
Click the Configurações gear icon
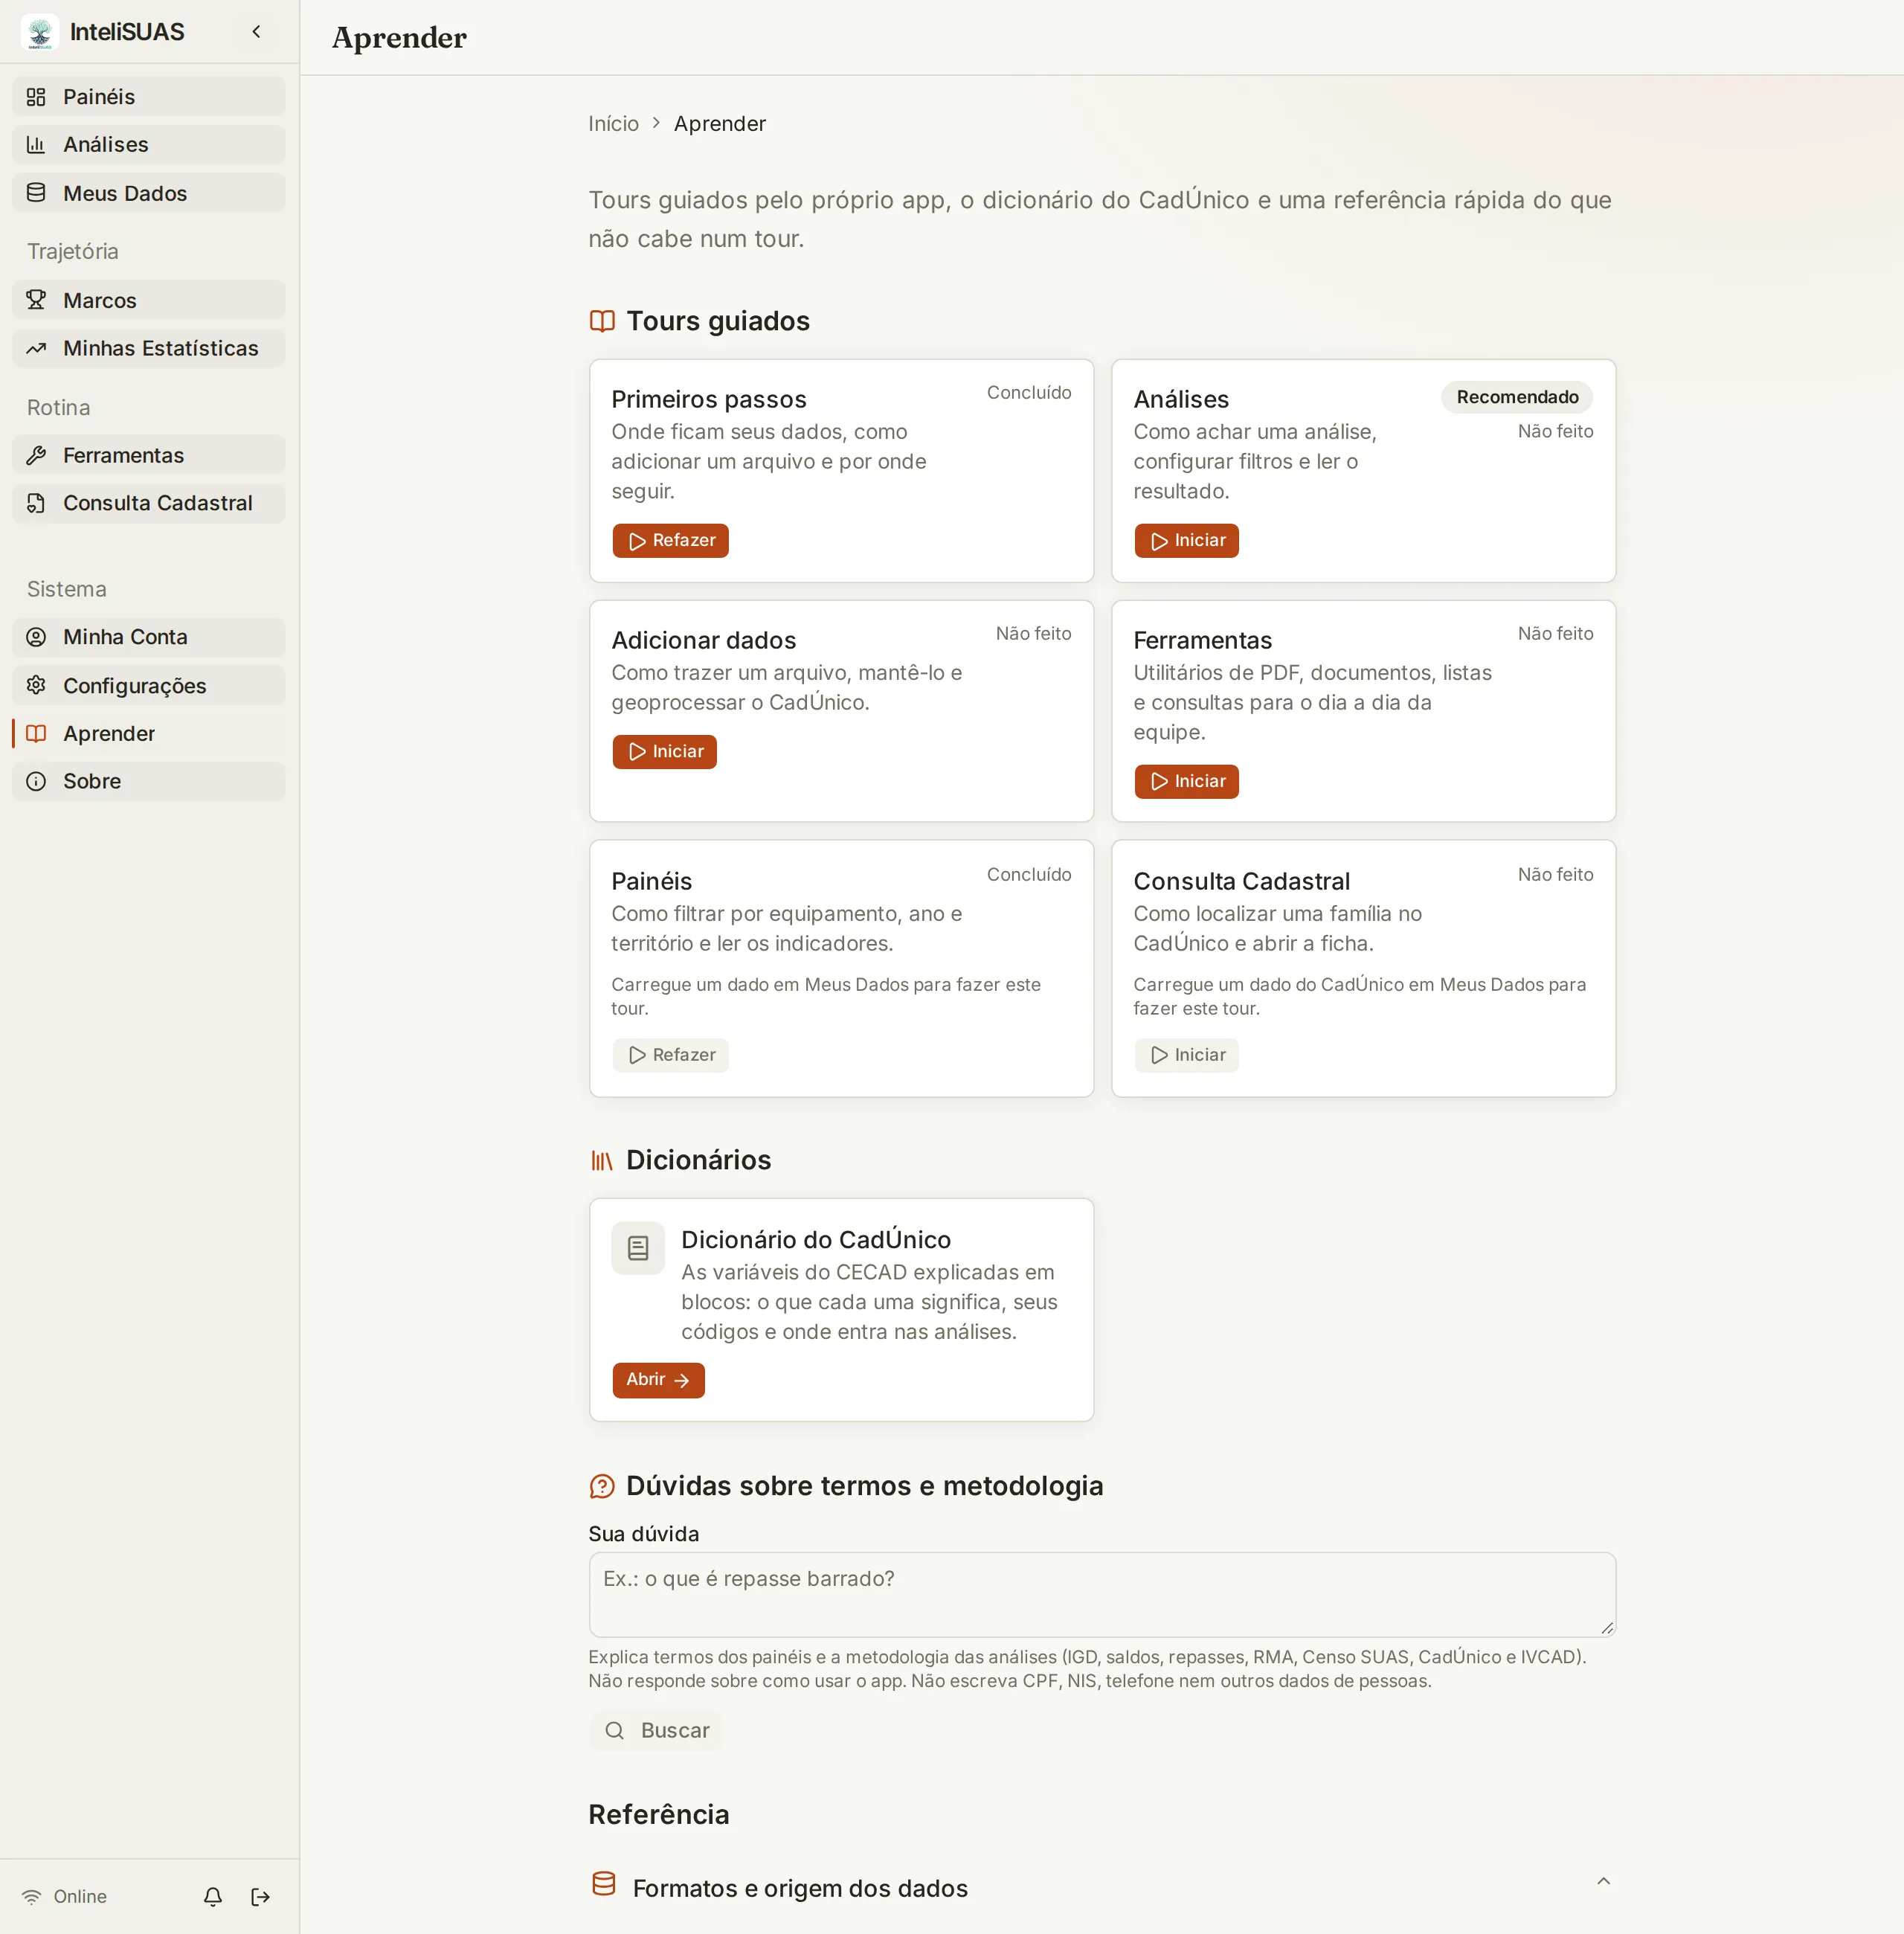point(36,685)
